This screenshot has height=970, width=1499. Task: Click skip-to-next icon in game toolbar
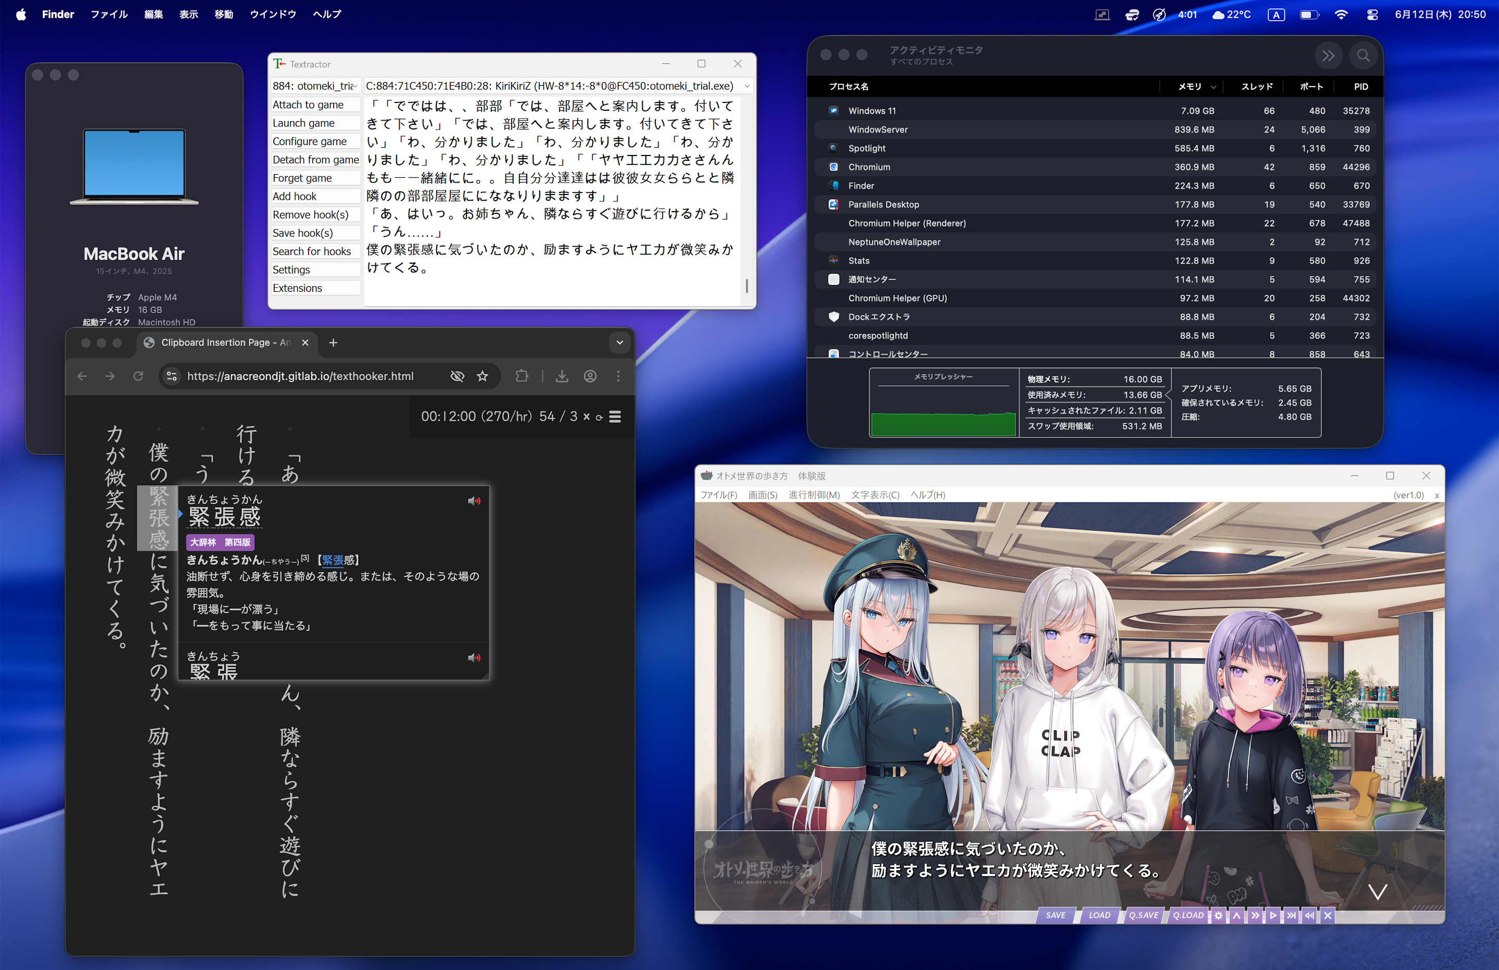[x=1291, y=915]
